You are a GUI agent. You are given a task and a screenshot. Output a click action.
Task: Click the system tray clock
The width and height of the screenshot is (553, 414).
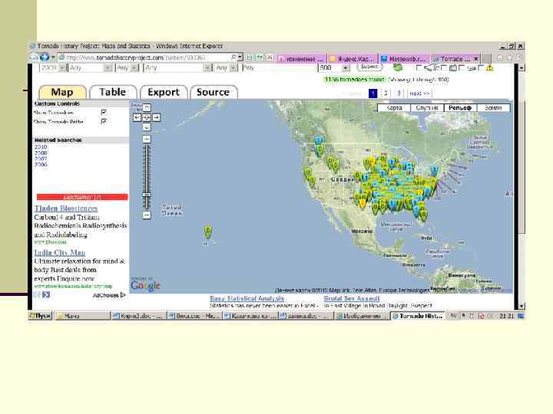(x=506, y=316)
